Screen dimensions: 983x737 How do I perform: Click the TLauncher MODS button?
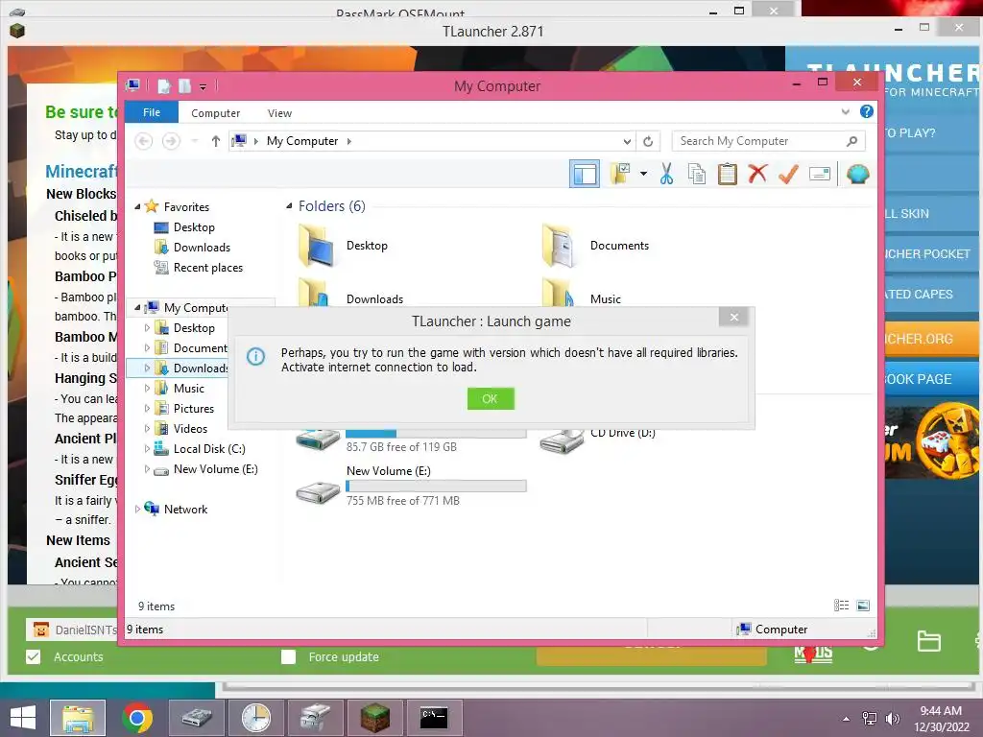(814, 653)
